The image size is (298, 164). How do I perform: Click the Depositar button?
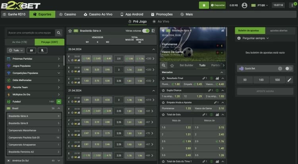pyautogui.click(x=218, y=5)
